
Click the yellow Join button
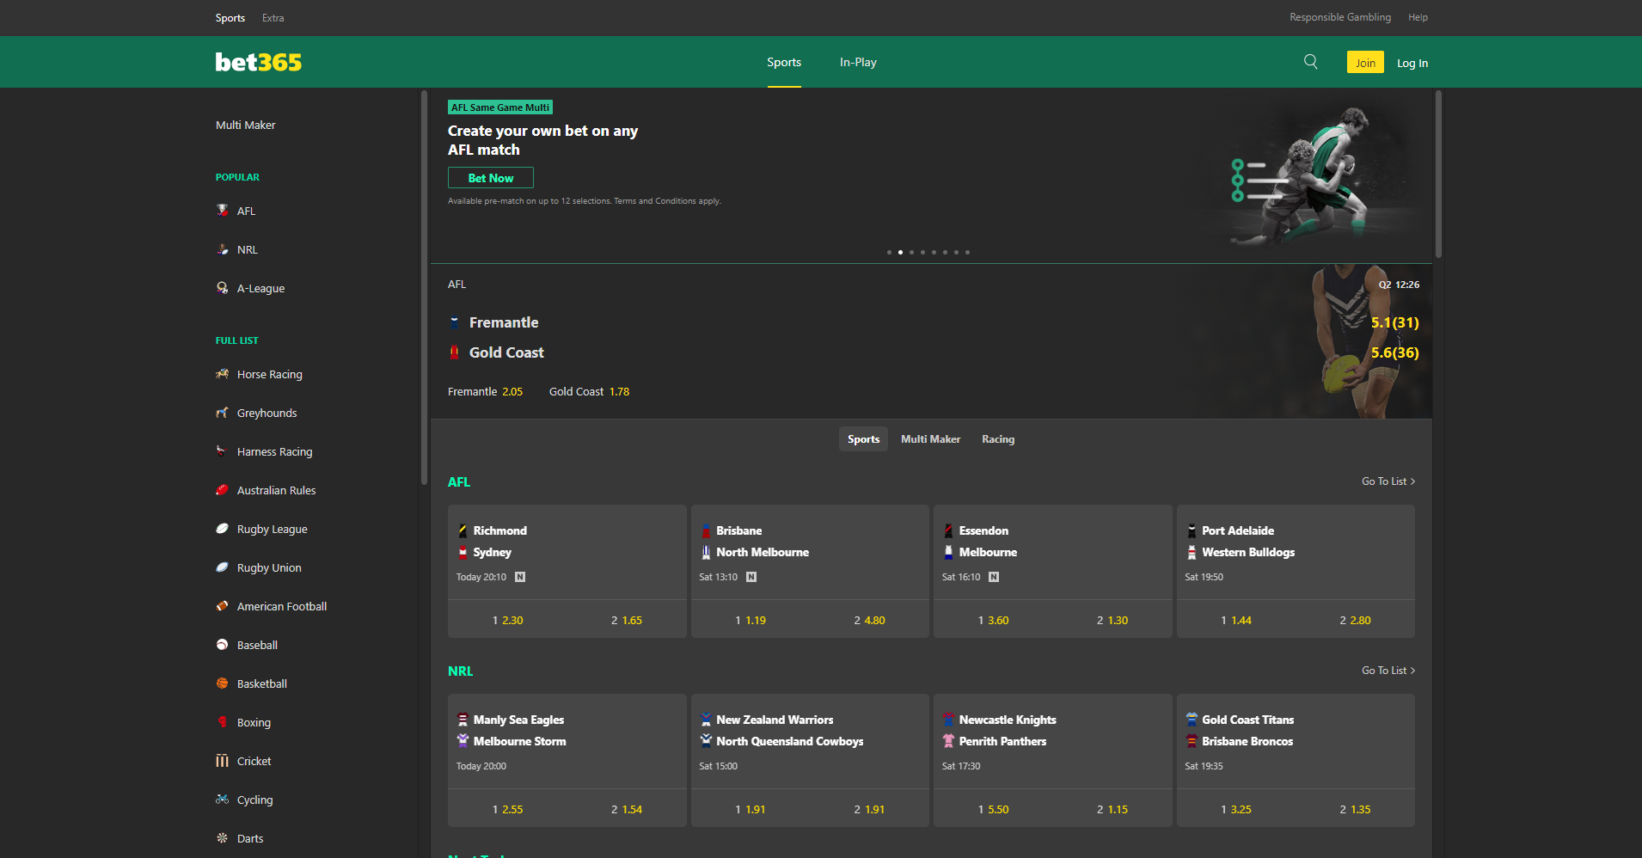click(1365, 62)
